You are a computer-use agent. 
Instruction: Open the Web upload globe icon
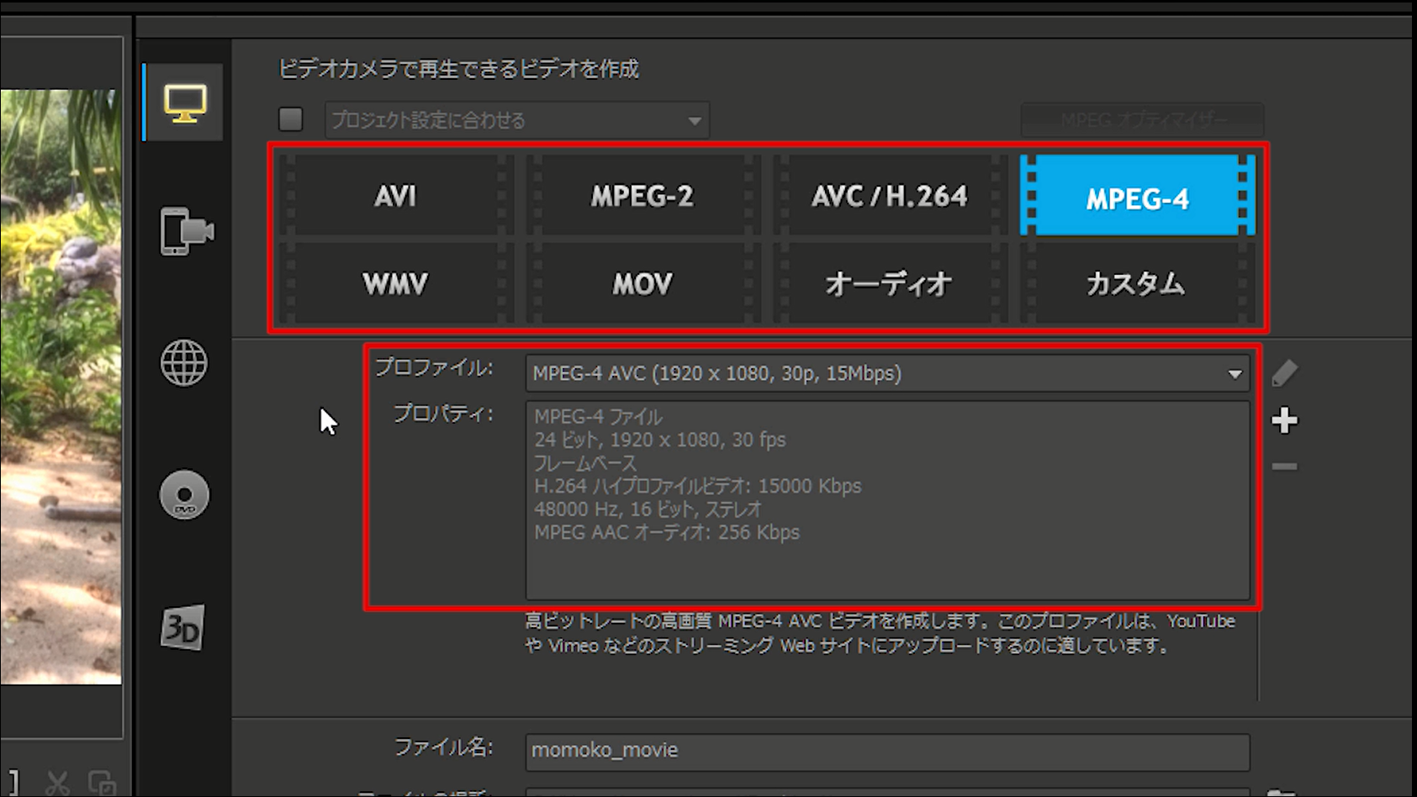[184, 363]
